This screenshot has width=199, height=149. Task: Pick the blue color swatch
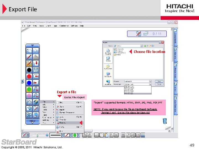[29, 83]
